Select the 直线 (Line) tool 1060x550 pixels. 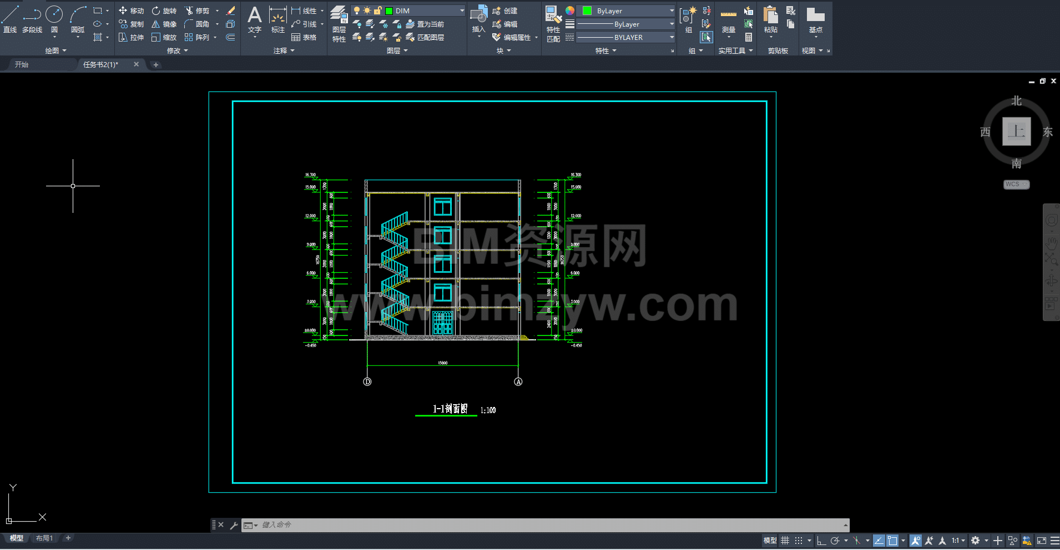click(x=10, y=19)
